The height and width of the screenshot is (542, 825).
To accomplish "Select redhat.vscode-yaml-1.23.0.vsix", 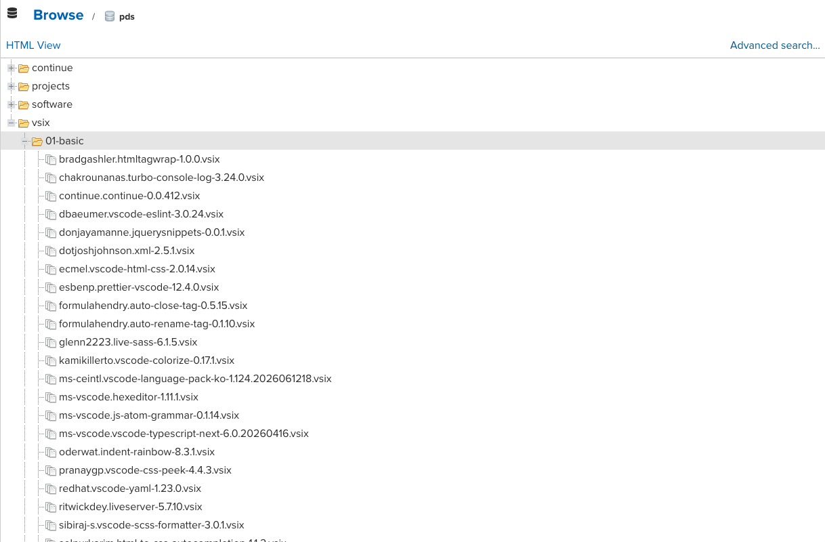I will point(130,488).
